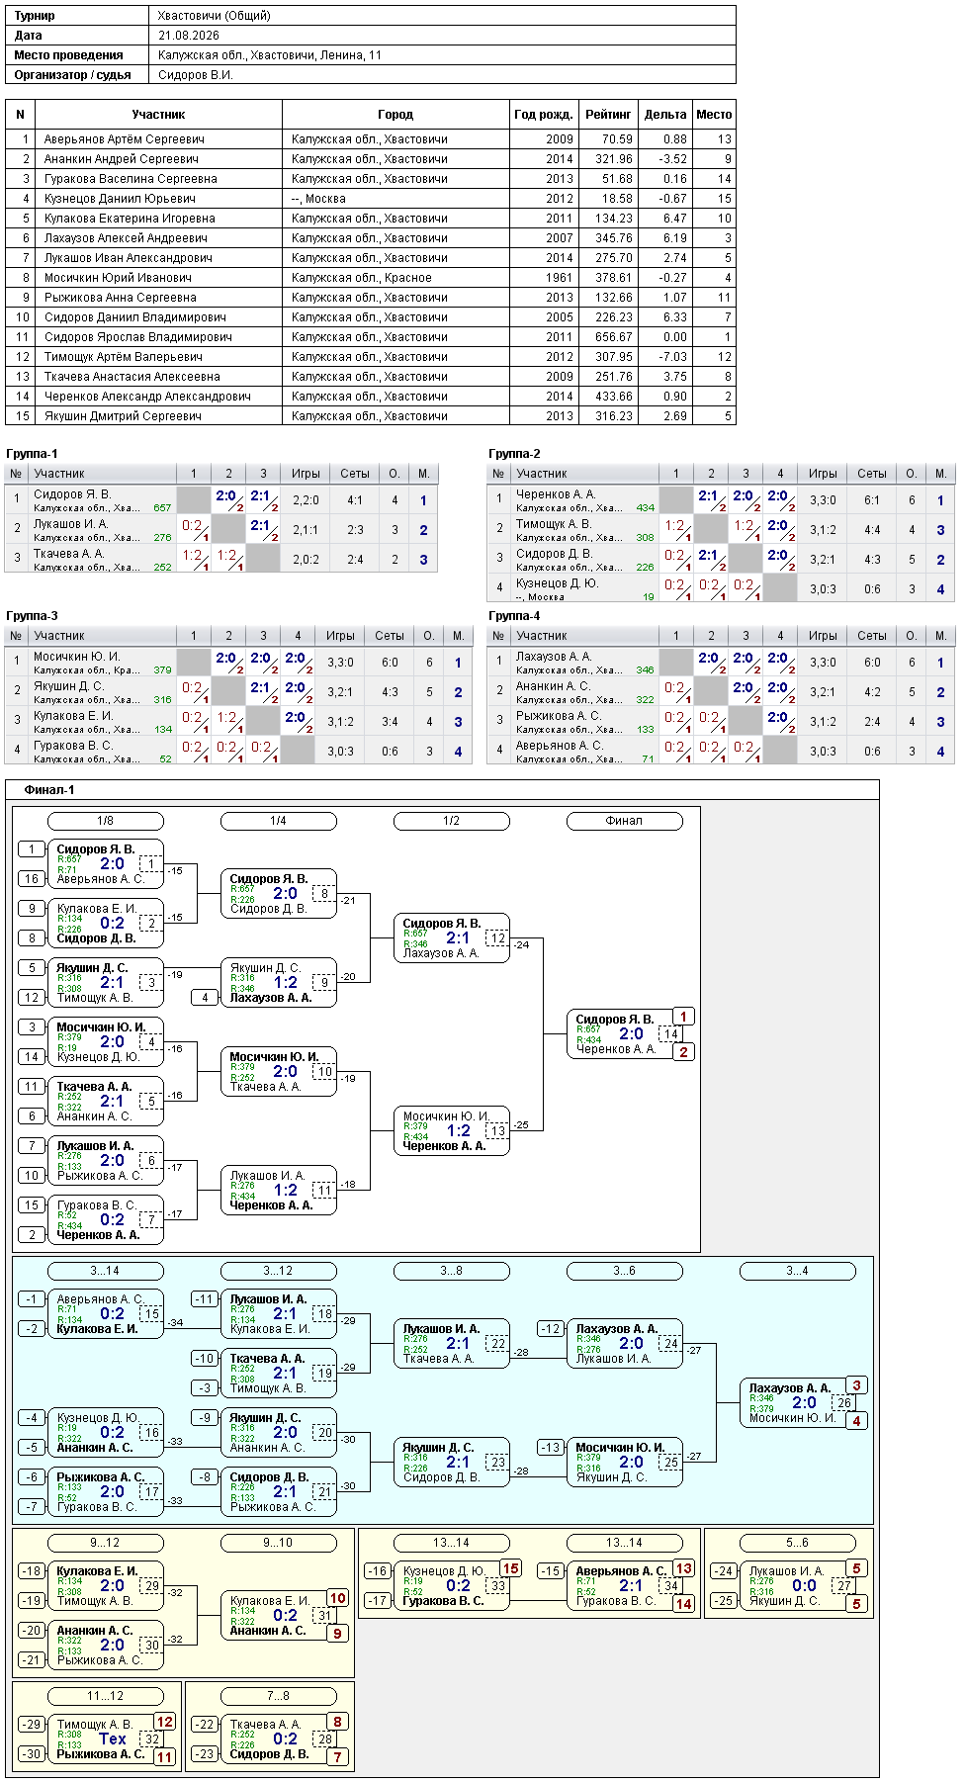Screen dimensions: 965x1783
Task: Click the "5...6" round label
Action: pyautogui.click(x=798, y=1543)
